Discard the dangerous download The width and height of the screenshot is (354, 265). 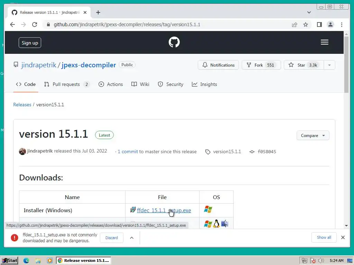pyautogui.click(x=112, y=238)
